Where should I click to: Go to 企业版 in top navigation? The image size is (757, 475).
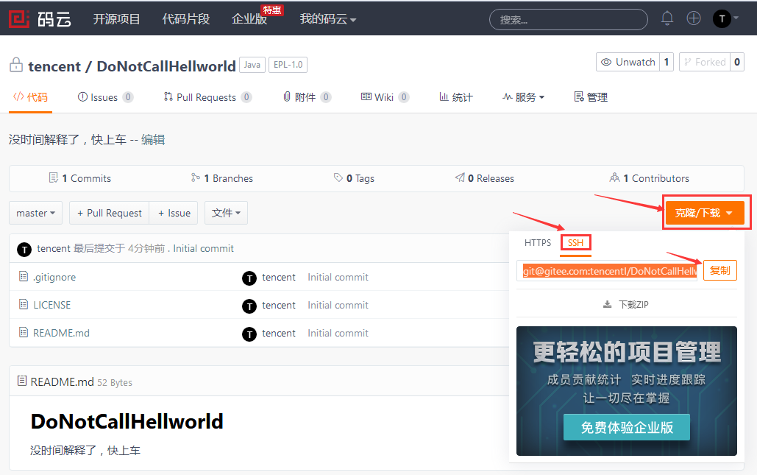[x=249, y=19]
